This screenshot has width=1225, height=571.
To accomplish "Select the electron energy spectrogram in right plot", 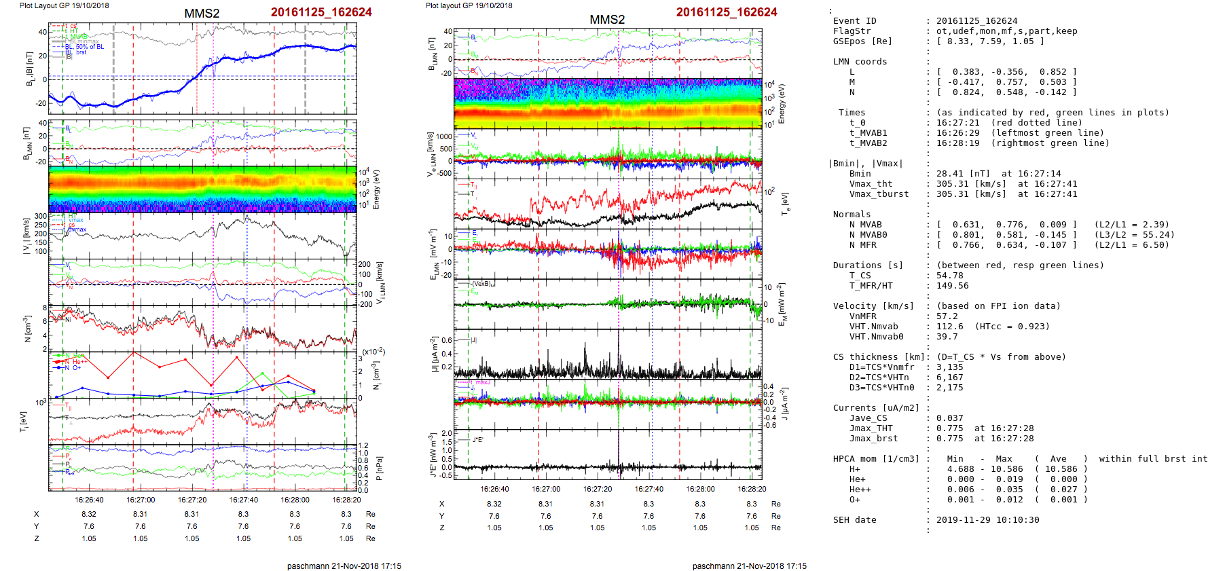I will (608, 103).
